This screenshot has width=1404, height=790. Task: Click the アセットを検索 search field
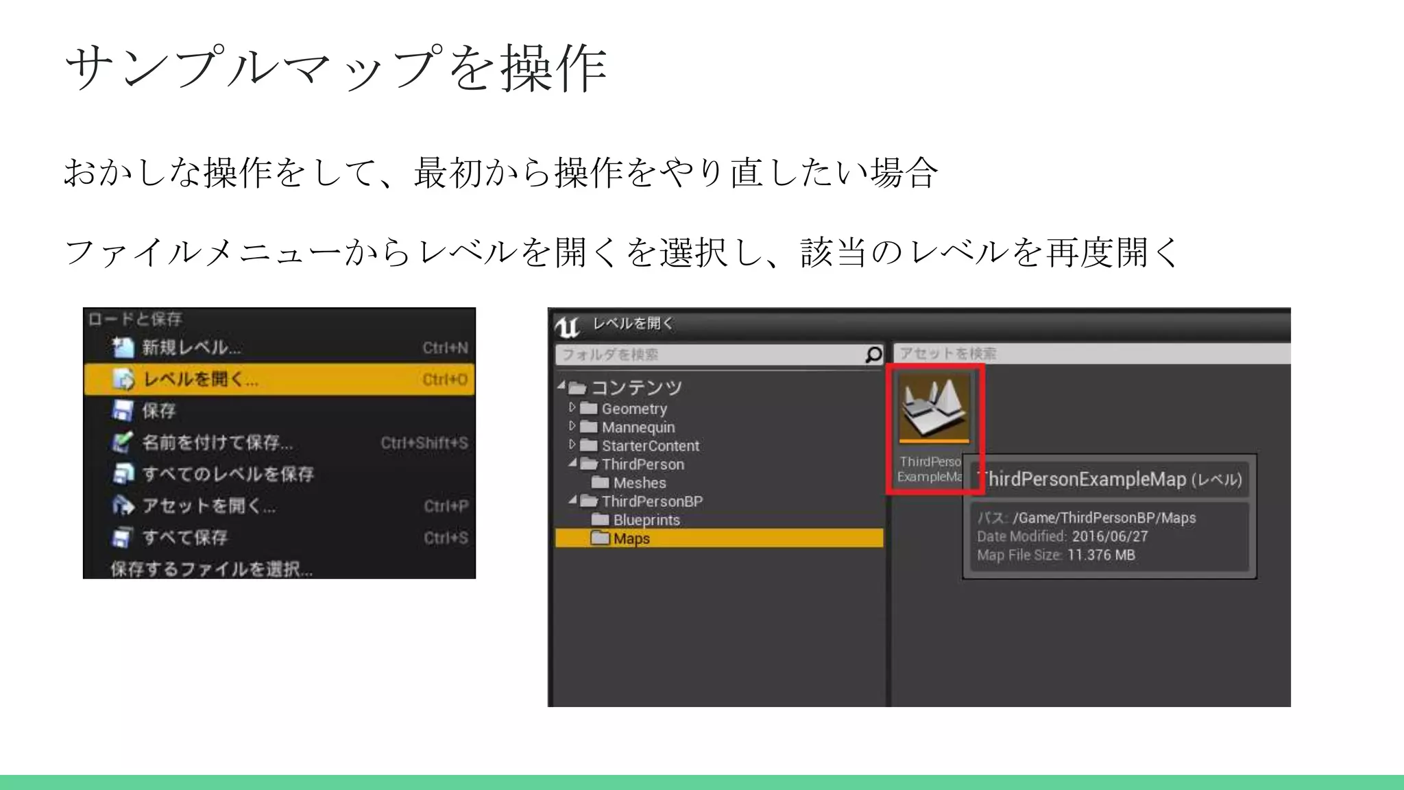pyautogui.click(x=1092, y=354)
